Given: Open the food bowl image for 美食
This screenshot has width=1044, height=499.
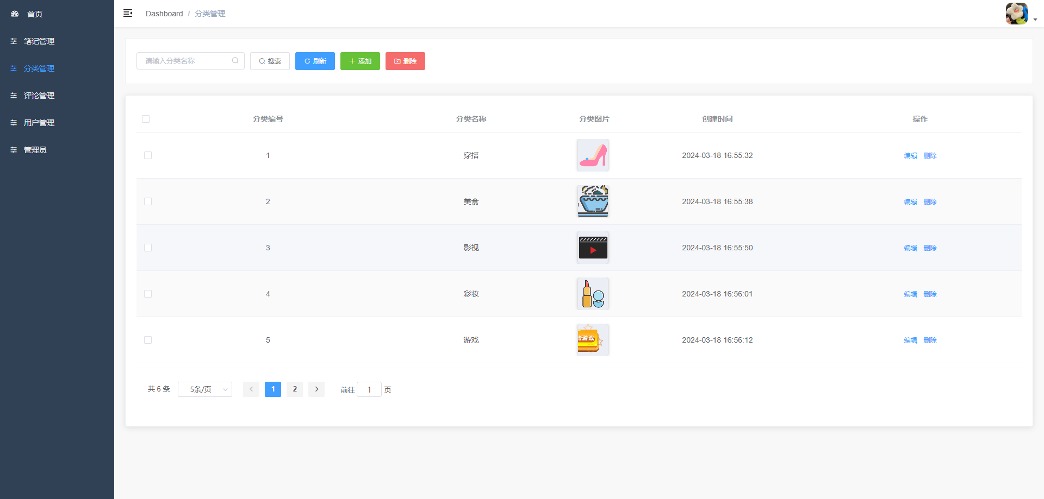Looking at the screenshot, I should [x=593, y=201].
